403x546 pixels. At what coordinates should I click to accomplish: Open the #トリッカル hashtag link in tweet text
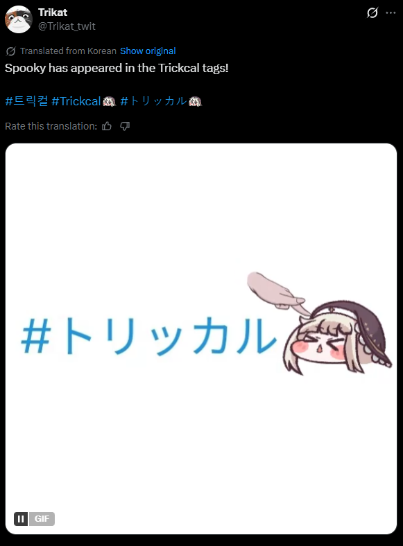(153, 101)
